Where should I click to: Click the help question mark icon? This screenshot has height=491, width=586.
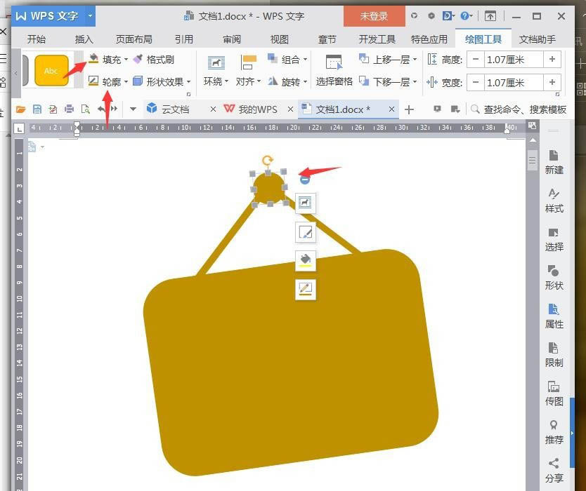pos(464,15)
